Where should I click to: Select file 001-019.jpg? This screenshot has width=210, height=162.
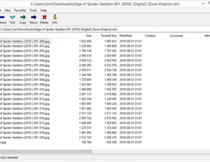25,132
